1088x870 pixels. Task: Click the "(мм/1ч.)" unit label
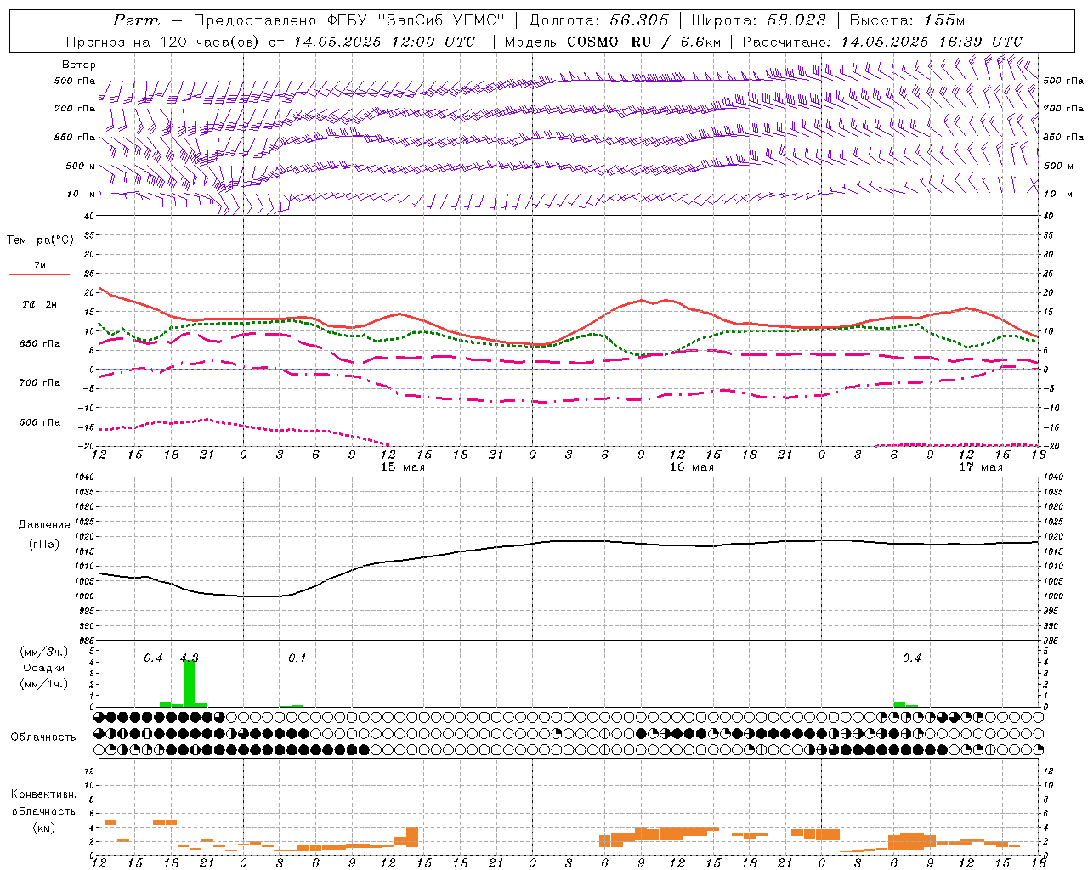pyautogui.click(x=43, y=684)
